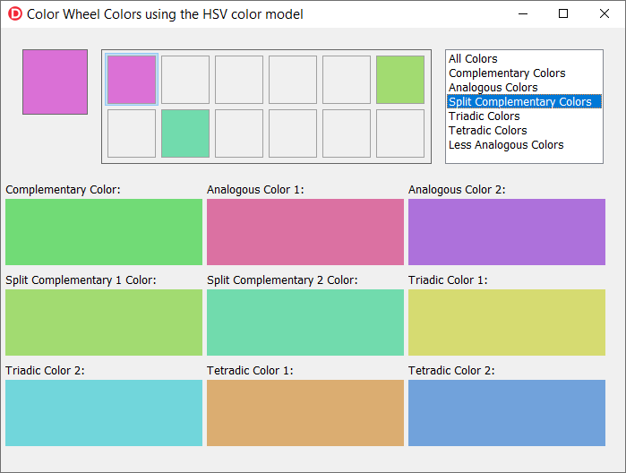Click the Split Complementary 2 Color panel
Viewport: 626px width, 473px height.
coord(305,322)
